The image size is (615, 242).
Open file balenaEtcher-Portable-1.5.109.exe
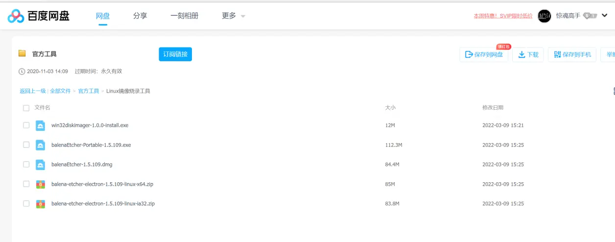click(x=91, y=145)
